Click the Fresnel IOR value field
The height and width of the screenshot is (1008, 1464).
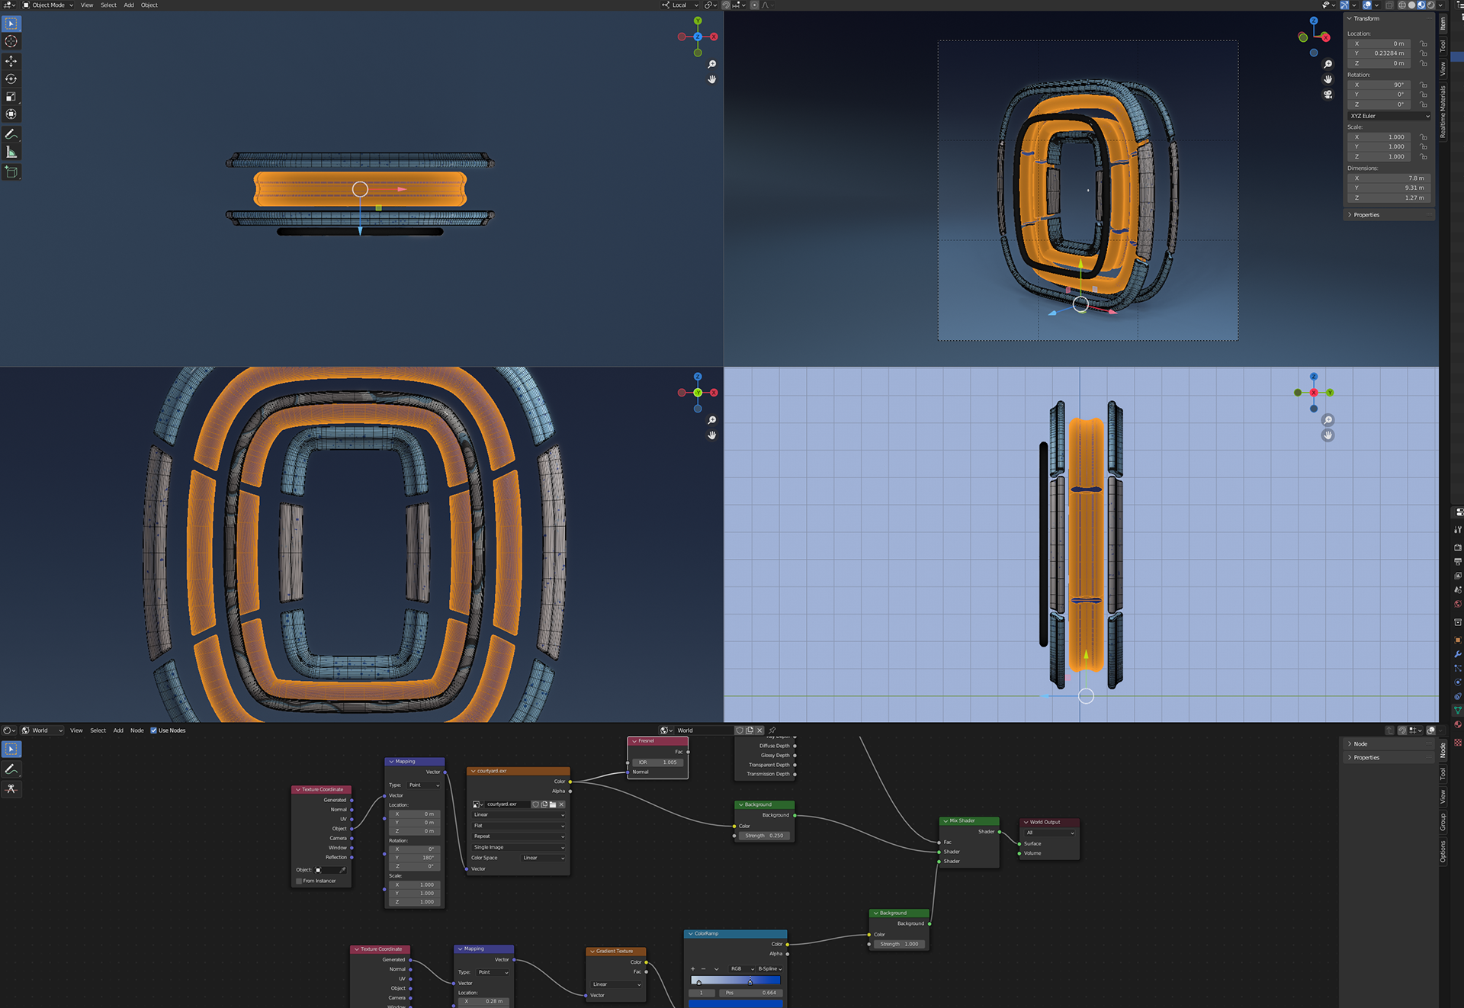click(x=657, y=762)
